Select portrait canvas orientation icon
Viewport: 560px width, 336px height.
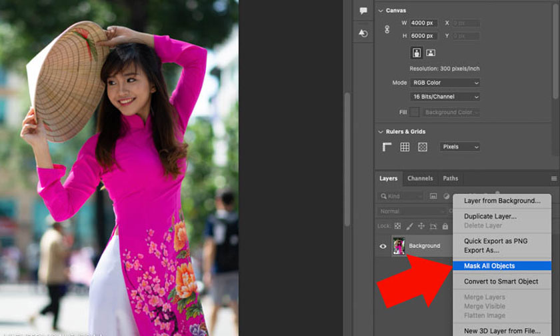point(417,53)
